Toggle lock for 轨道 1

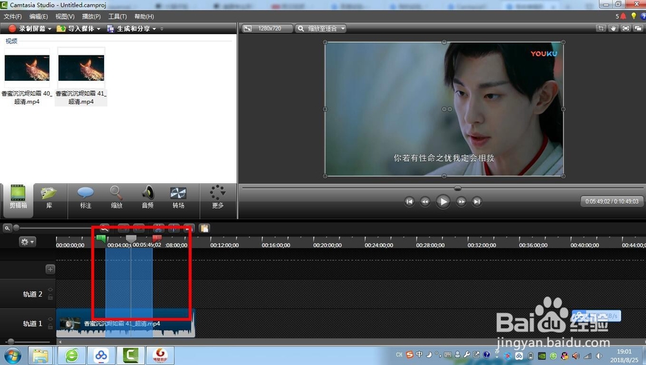(50, 326)
